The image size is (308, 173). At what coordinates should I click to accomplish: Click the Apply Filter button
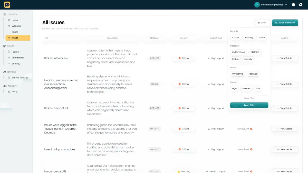click(249, 105)
